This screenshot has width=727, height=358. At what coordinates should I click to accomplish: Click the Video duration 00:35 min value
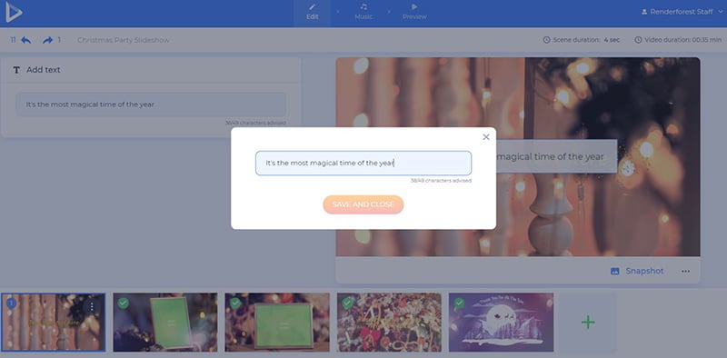click(707, 40)
